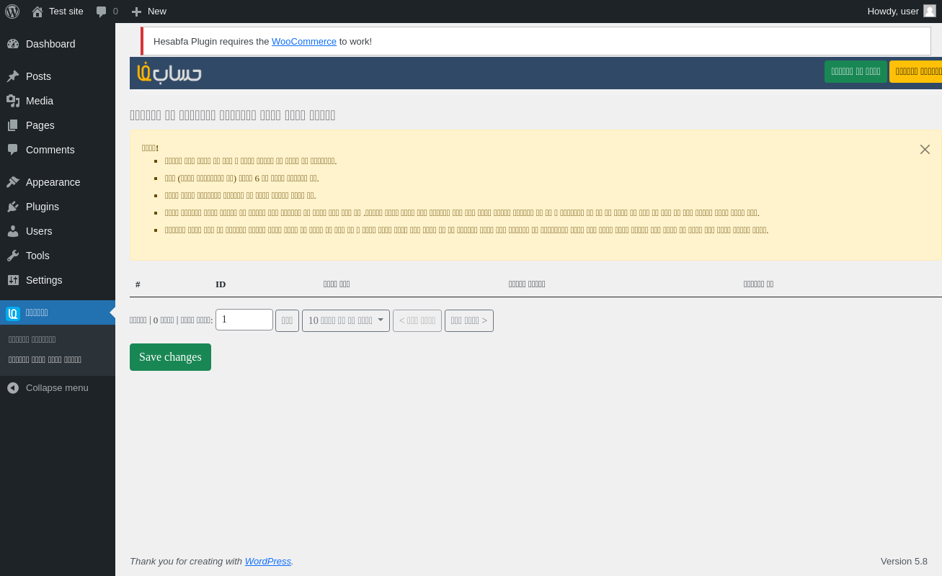Click the Save changes button
942x576 pixels.
click(x=170, y=357)
